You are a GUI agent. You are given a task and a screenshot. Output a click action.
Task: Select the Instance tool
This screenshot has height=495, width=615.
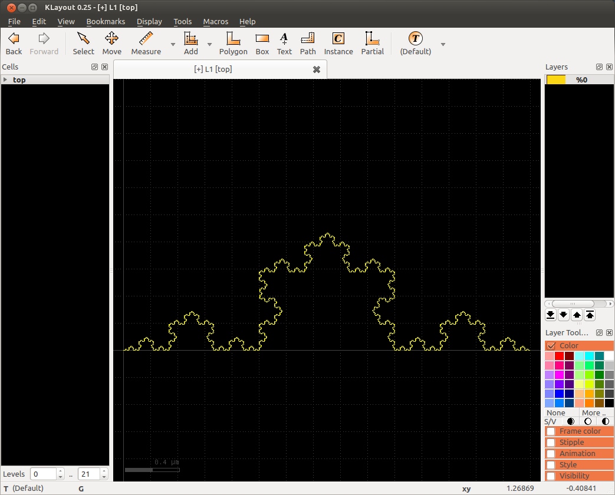[x=338, y=44]
